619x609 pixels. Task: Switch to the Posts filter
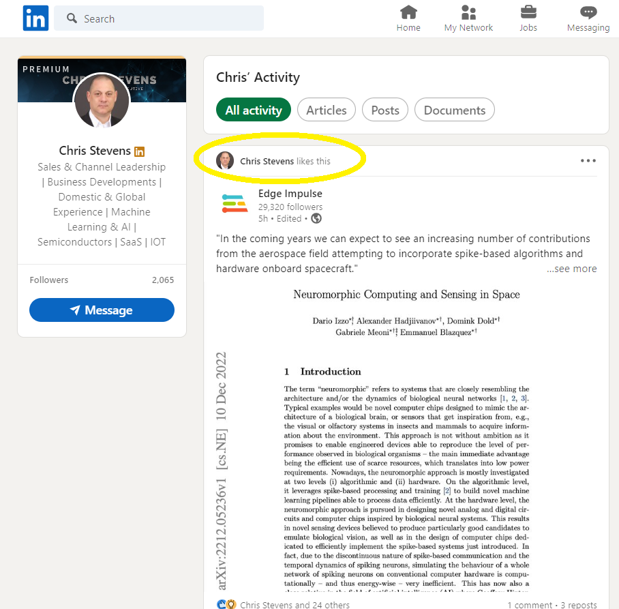click(385, 110)
